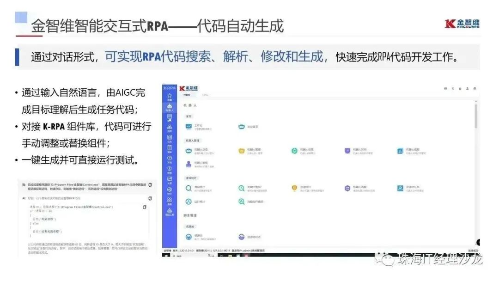The width and height of the screenshot is (499, 281).
Task: Open the 任务 list icon in sidebar
Action: [169, 139]
